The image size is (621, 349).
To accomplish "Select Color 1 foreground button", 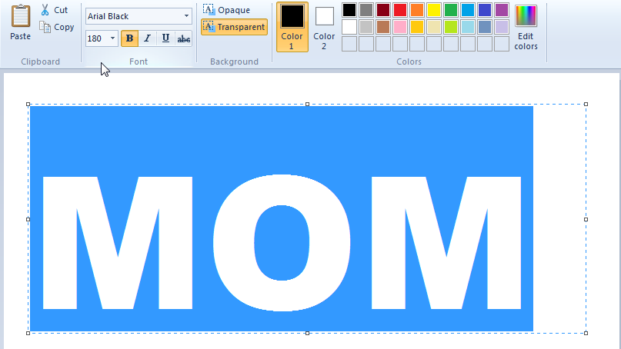I will [x=292, y=27].
